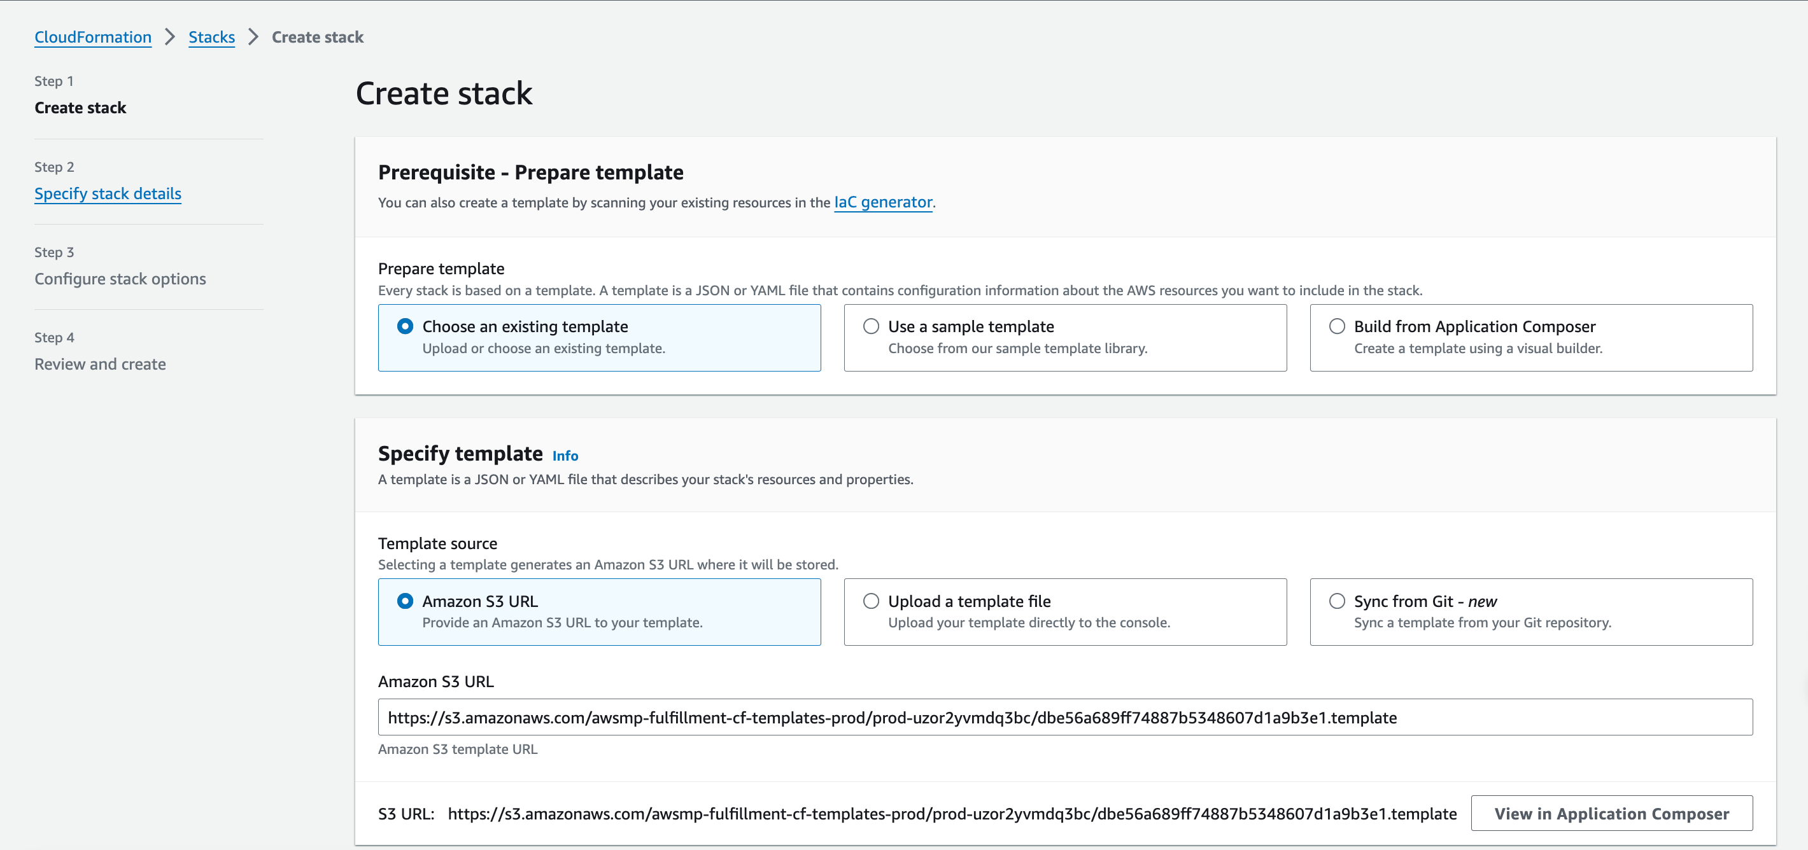1808x850 pixels.
Task: Click Review and create step label
Action: tap(100, 364)
